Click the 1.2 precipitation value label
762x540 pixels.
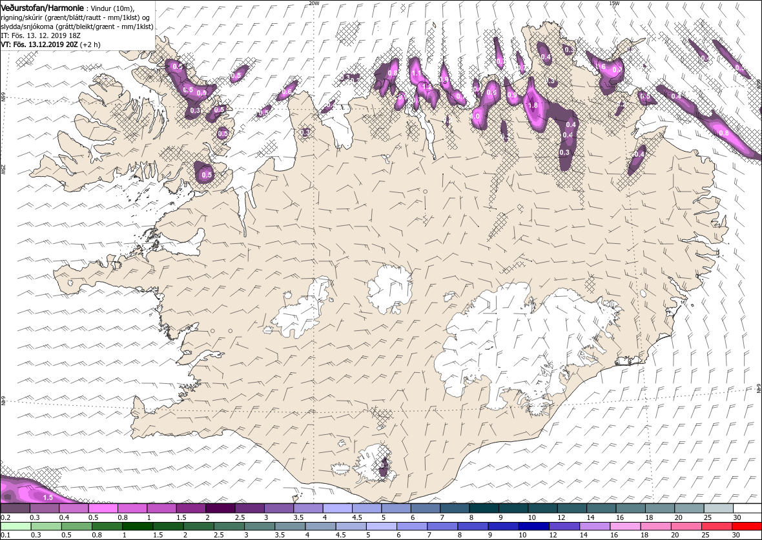(427, 86)
